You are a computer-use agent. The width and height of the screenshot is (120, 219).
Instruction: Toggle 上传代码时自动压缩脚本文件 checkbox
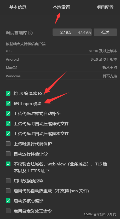[8, 134]
